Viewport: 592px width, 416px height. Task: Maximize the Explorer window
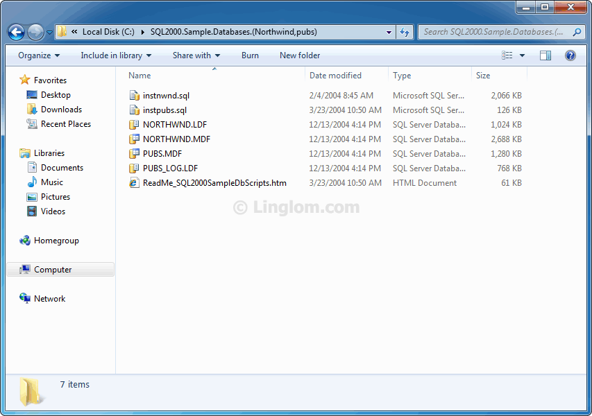point(545,7)
